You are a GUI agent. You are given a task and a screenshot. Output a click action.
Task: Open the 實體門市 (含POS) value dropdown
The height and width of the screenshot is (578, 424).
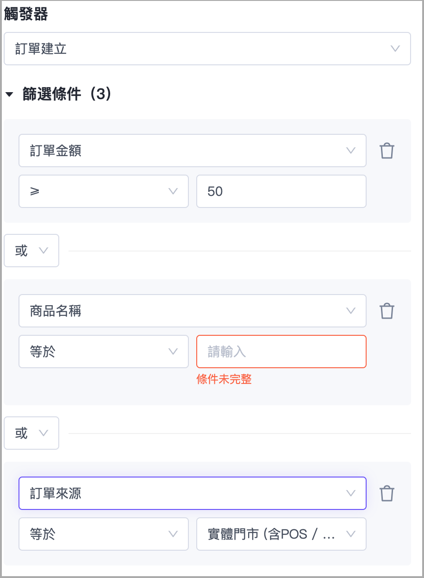click(x=281, y=534)
